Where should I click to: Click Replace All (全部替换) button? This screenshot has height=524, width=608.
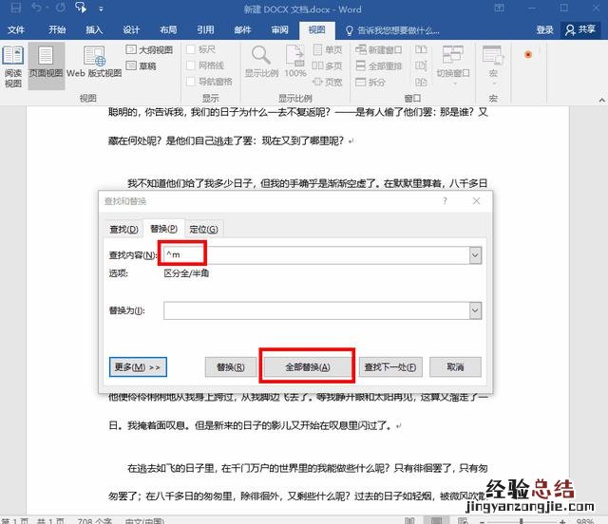[307, 366]
